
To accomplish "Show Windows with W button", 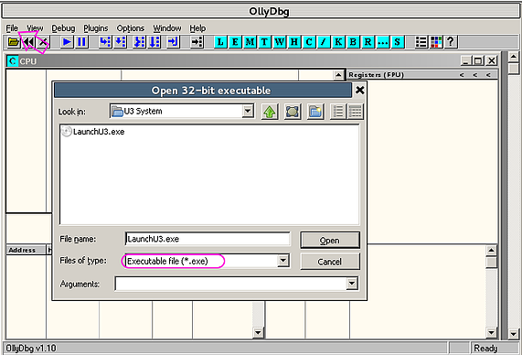I will click(x=280, y=42).
